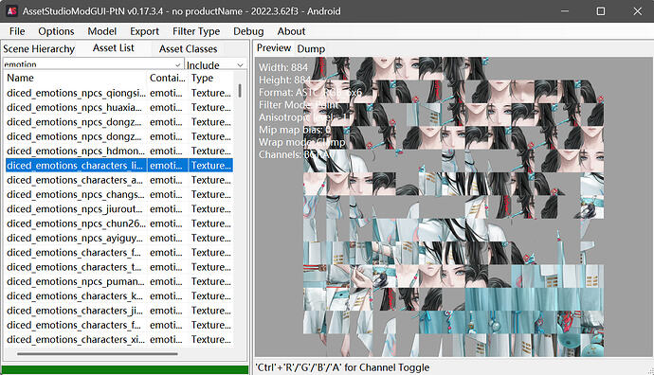Image resolution: width=654 pixels, height=375 pixels.
Task: Select diced_emotions_npcs_chun26 texture row
Action: 118,223
